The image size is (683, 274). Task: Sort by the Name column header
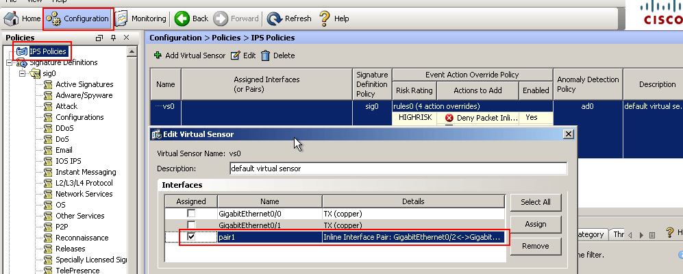(x=166, y=84)
